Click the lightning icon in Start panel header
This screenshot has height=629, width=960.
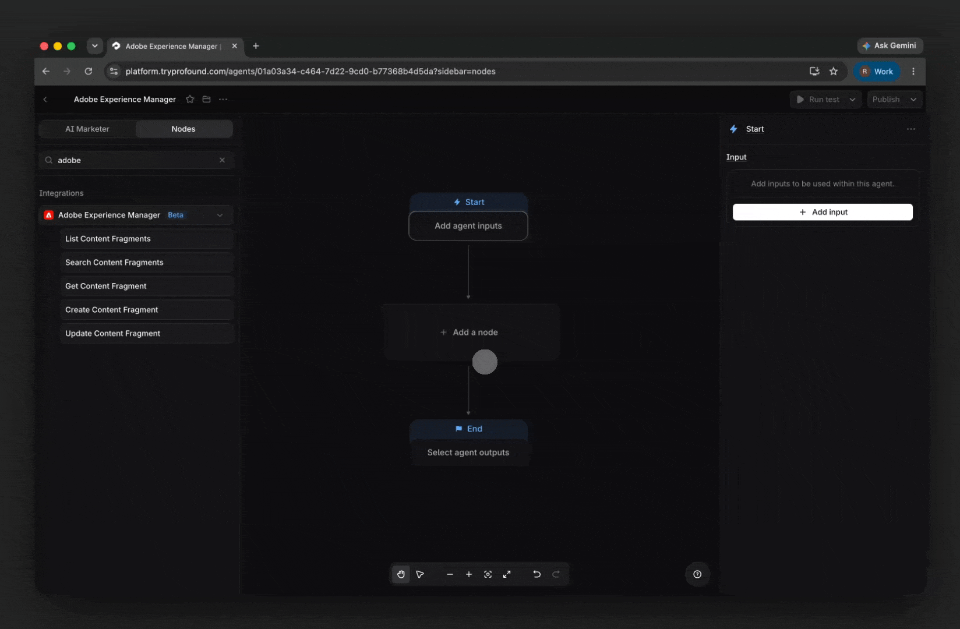734,129
